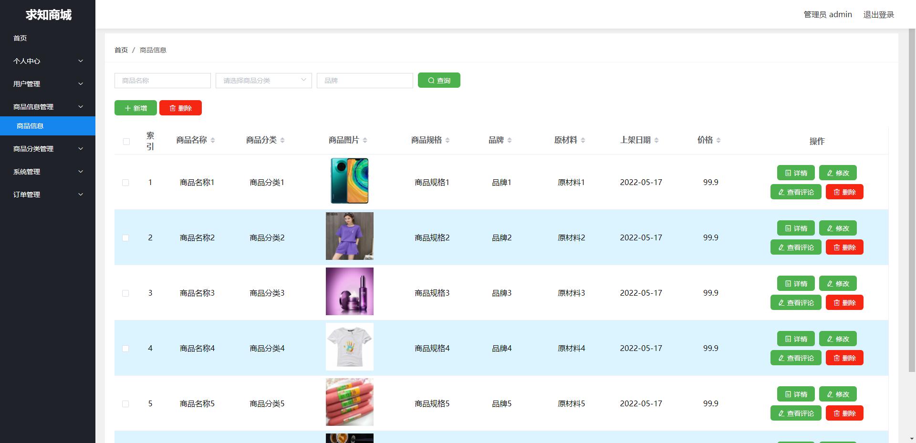Click the sort arrows beside 价格 column header
Image resolution: width=916 pixels, height=443 pixels.
719,140
